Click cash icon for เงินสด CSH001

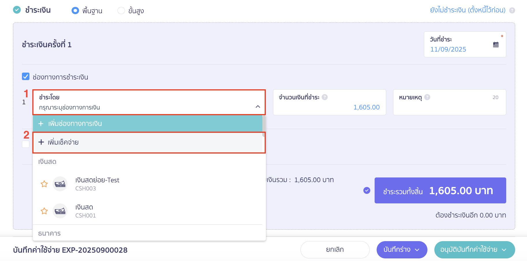(x=60, y=211)
